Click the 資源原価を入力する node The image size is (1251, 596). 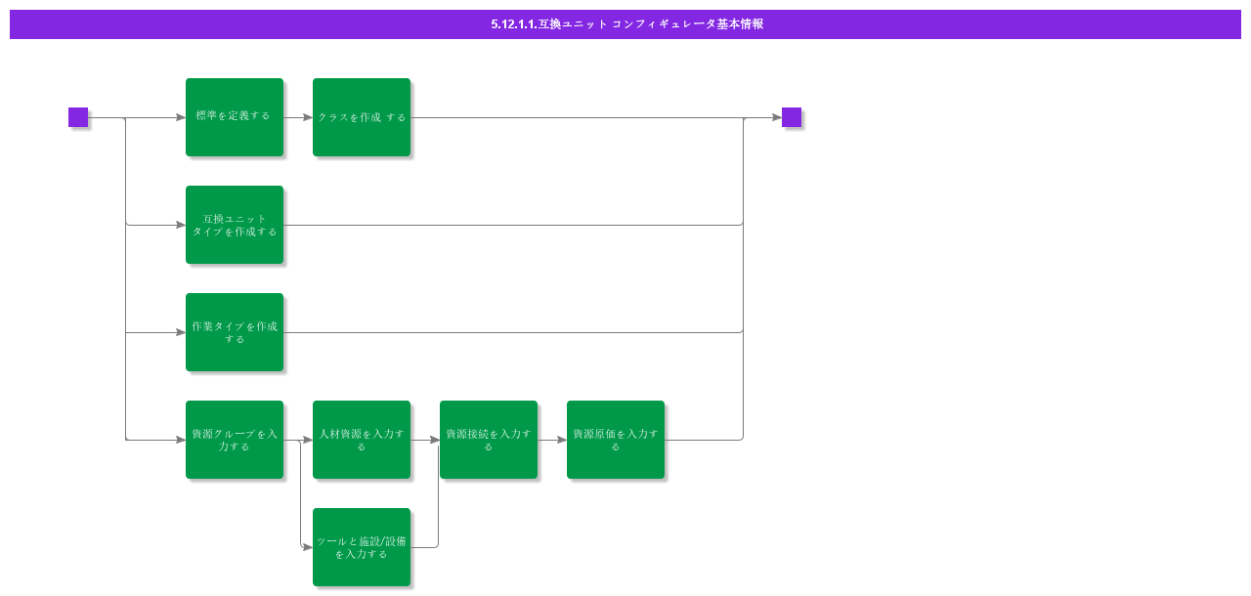click(x=616, y=439)
